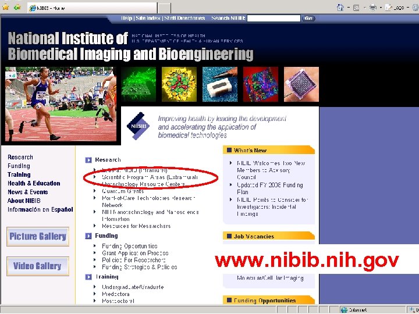This screenshot has height=314, width=419.
Task: Open the Policies For Researchers link
Action: (134, 260)
